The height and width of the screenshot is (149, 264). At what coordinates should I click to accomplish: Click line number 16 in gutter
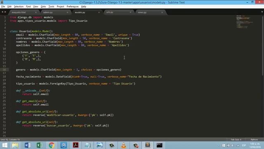click(x=4, y=70)
